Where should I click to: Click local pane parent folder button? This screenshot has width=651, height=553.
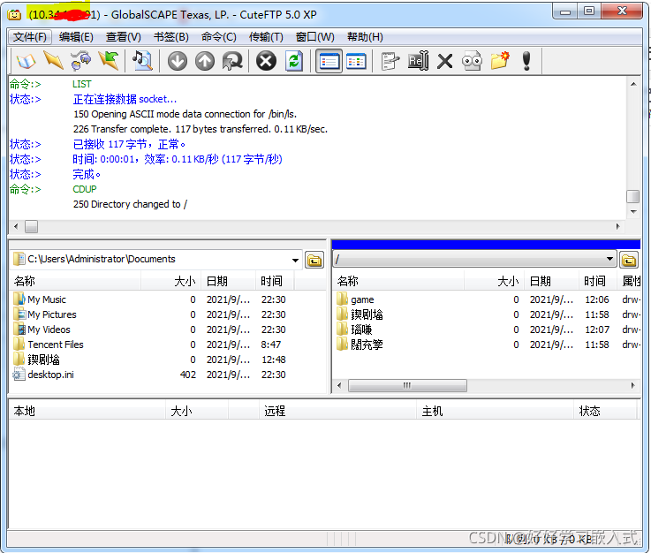click(x=314, y=261)
